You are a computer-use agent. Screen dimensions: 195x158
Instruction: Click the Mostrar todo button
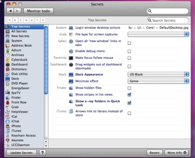[39, 11]
